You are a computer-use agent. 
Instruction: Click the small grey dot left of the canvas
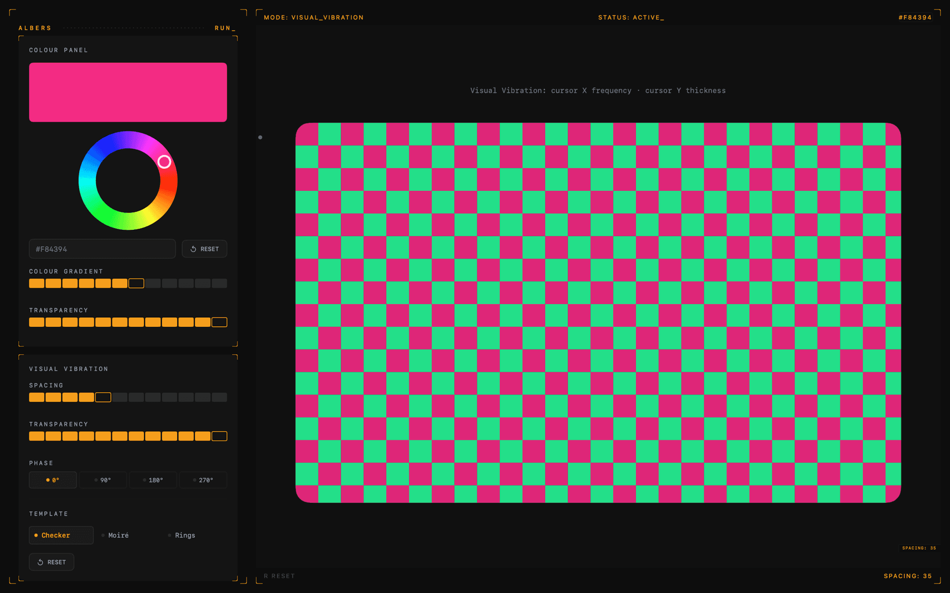260,138
